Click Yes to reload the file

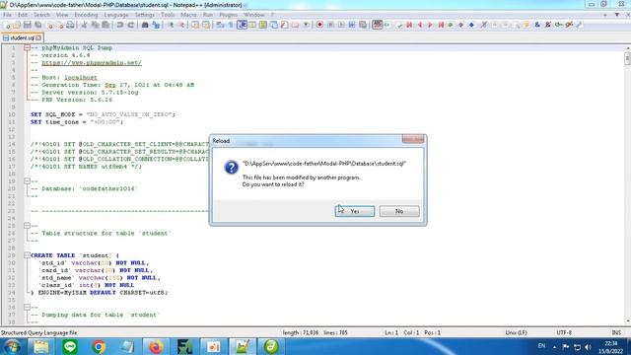(355, 211)
